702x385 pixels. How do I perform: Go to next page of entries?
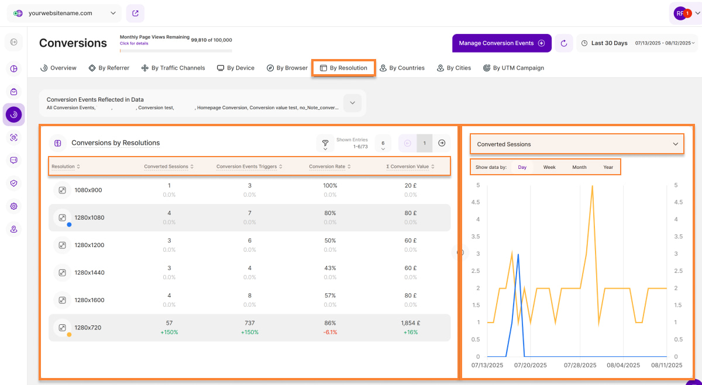[442, 143]
